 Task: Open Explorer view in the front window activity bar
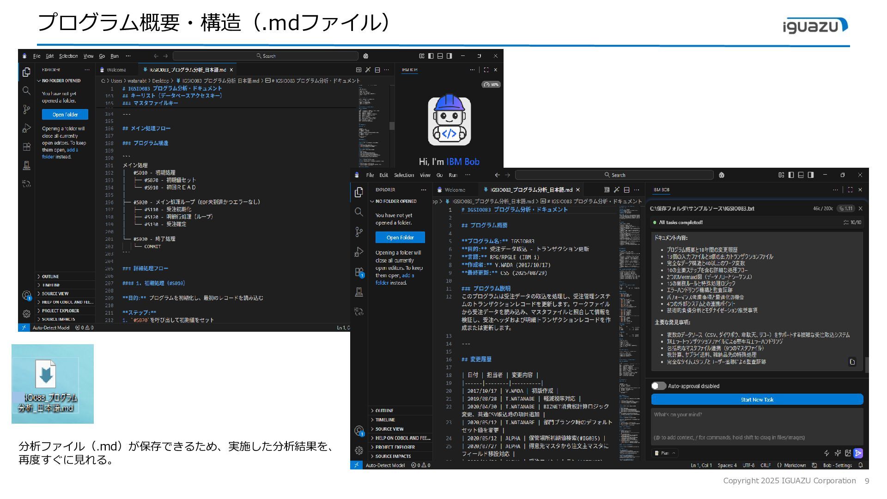click(x=359, y=192)
